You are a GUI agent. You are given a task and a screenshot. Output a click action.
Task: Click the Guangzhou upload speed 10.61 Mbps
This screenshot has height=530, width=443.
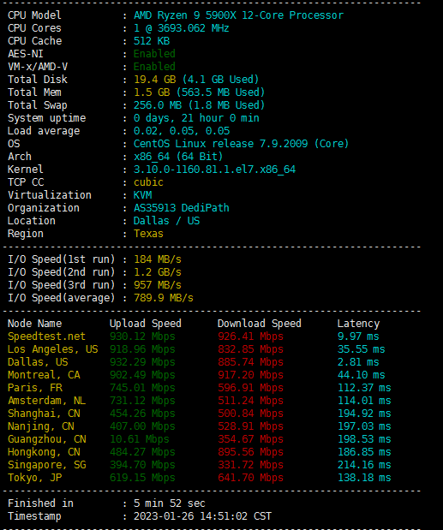pos(140,439)
